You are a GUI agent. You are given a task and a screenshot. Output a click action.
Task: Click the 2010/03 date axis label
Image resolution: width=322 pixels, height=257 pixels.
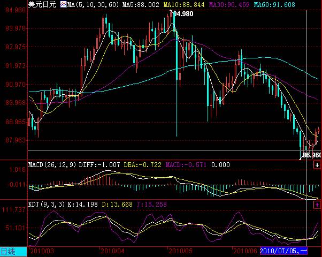coord(42,251)
